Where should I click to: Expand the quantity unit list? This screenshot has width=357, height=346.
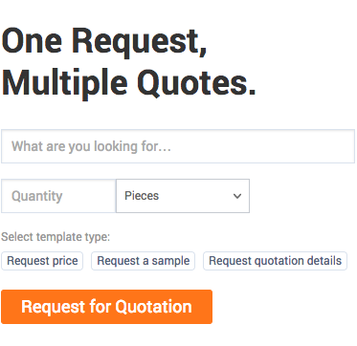point(183,196)
